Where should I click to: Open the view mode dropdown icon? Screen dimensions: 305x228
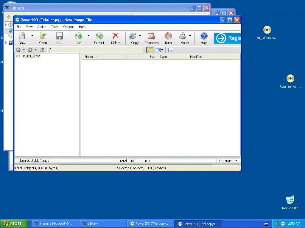tap(159, 50)
